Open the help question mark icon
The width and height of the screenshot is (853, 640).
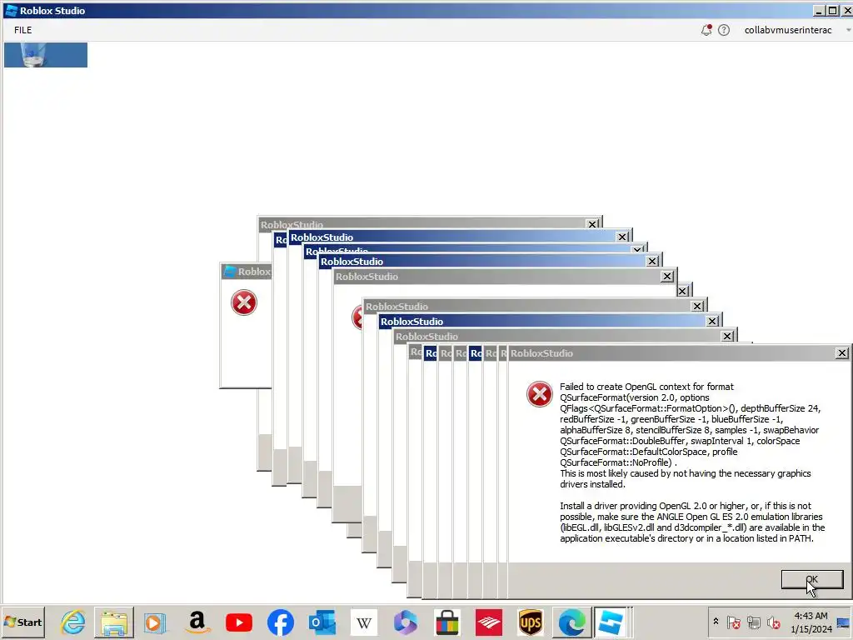point(724,30)
